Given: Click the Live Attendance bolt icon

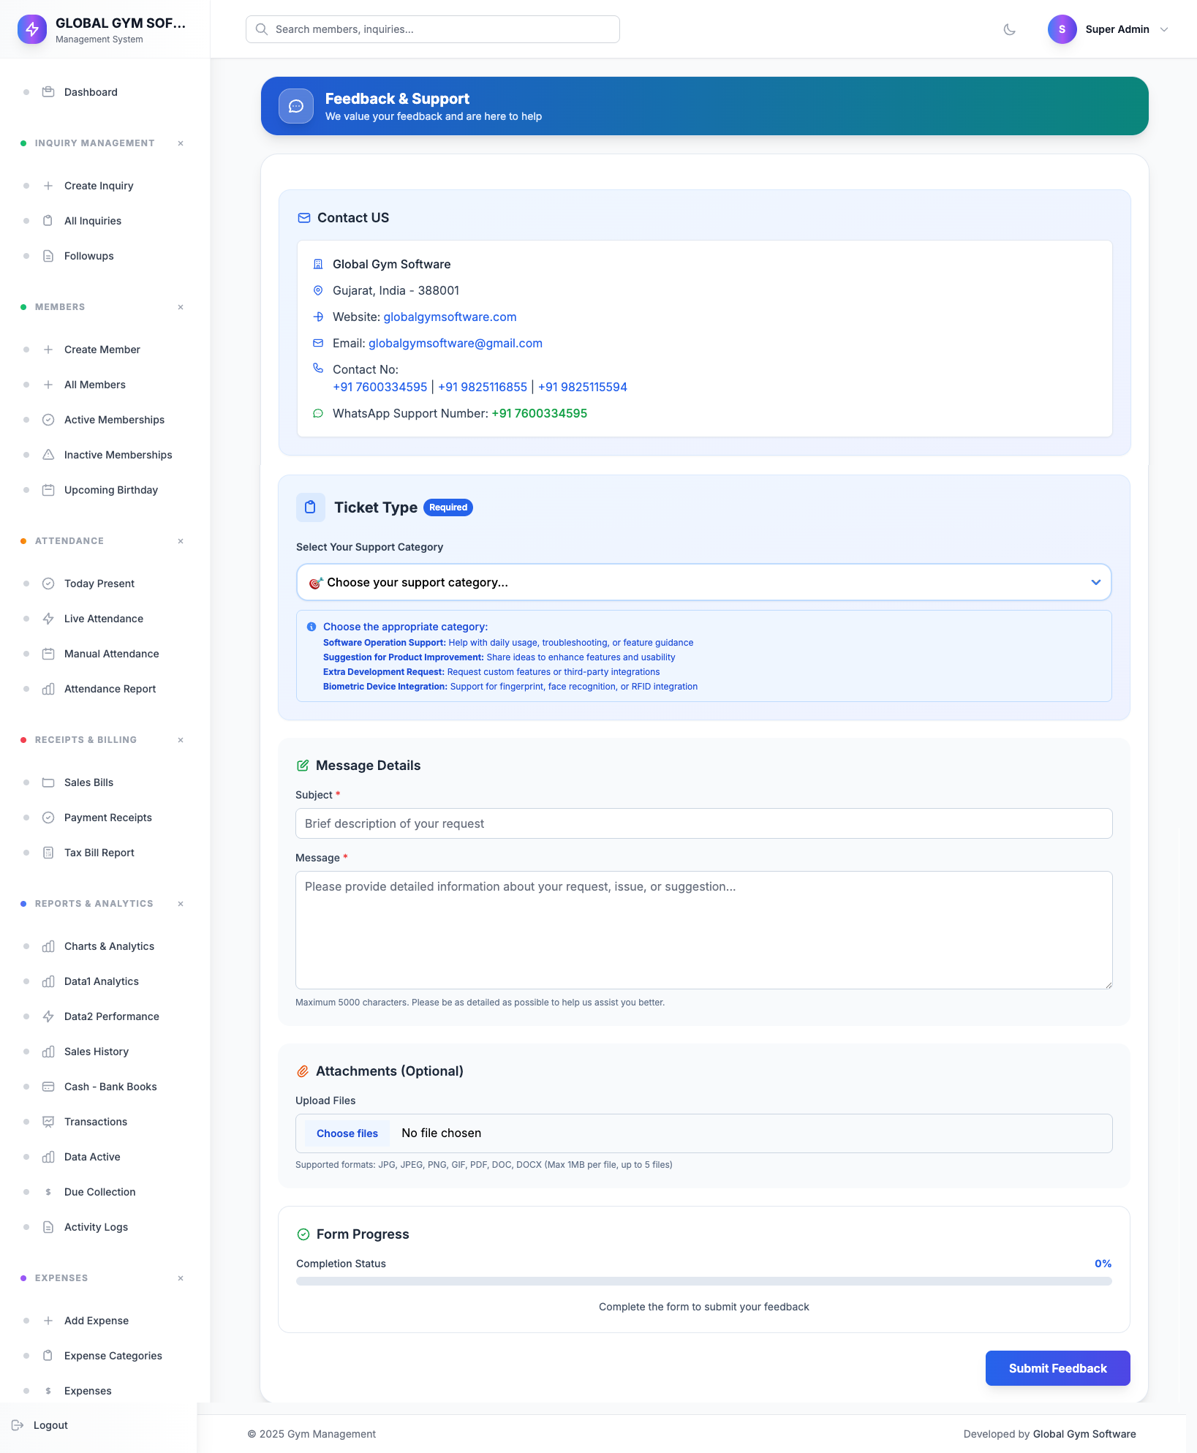Looking at the screenshot, I should click(48, 619).
